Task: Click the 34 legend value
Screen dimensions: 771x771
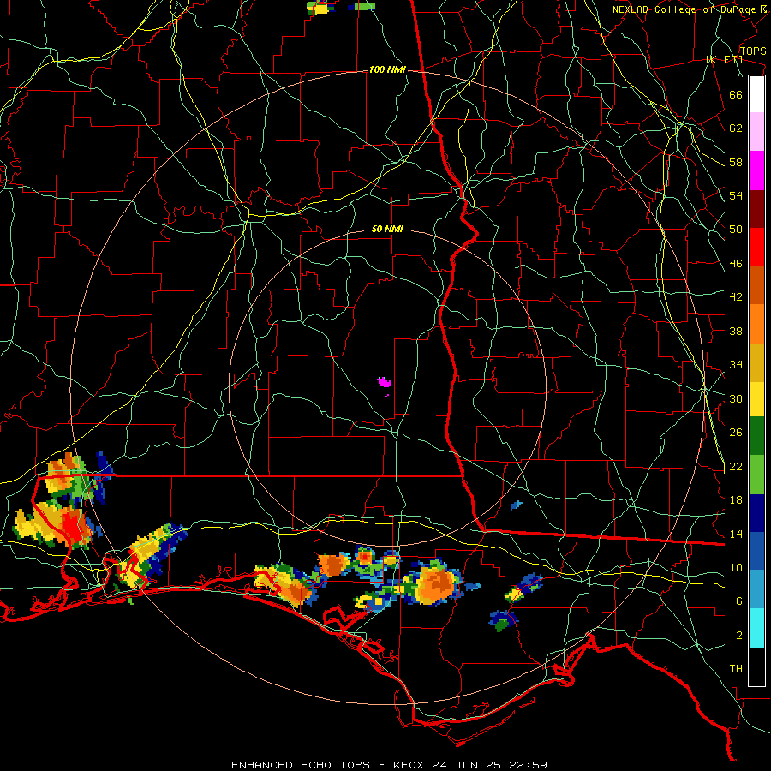Action: pos(736,364)
